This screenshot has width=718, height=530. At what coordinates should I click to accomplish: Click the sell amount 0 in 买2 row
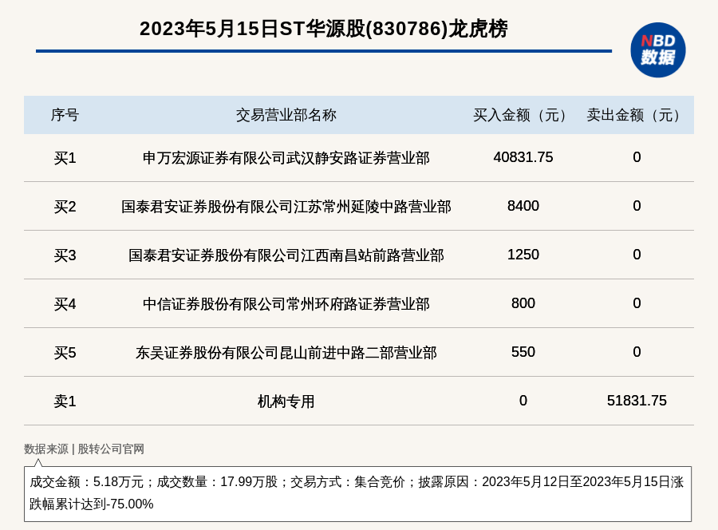(x=637, y=206)
